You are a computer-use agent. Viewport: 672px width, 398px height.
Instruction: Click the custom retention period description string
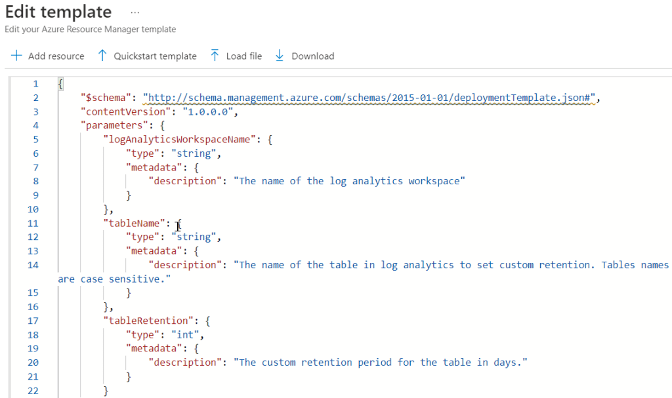(x=381, y=363)
